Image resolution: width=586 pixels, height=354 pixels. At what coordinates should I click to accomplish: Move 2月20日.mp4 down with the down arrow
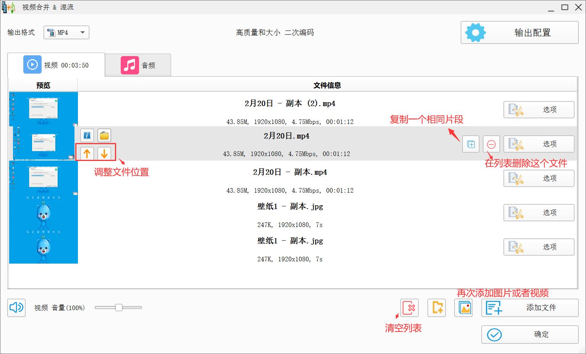pos(104,153)
